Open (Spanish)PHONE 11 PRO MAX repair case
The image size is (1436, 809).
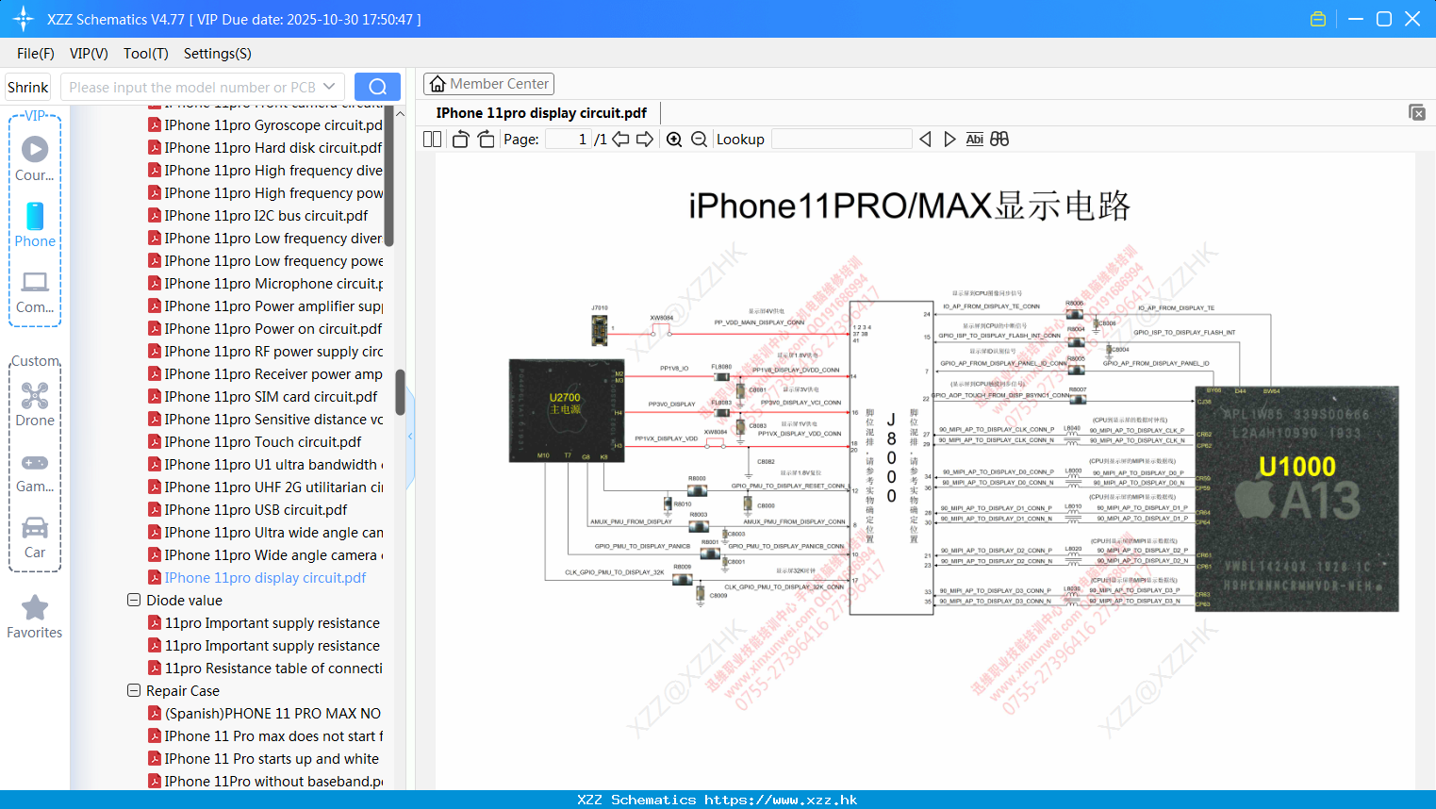point(265,713)
